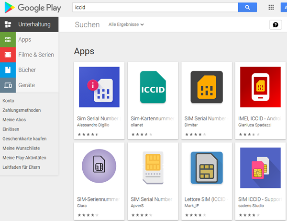Open the SIM ICCID icon by sadens Studio
The height and width of the screenshot is (221, 287).
click(x=260, y=168)
